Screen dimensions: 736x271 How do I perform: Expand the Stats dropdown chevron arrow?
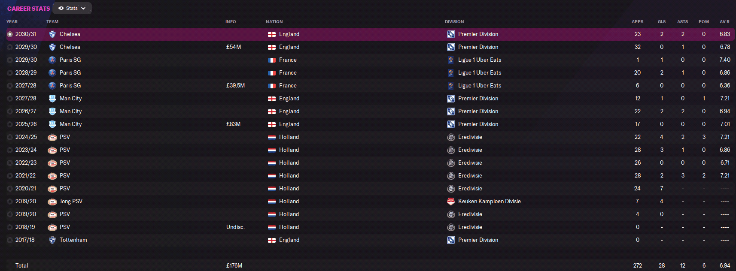83,8
